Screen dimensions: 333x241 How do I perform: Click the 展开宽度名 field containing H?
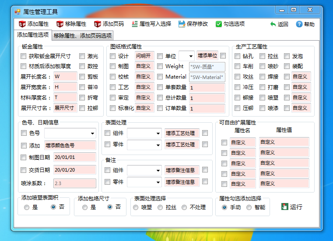click(x=65, y=87)
